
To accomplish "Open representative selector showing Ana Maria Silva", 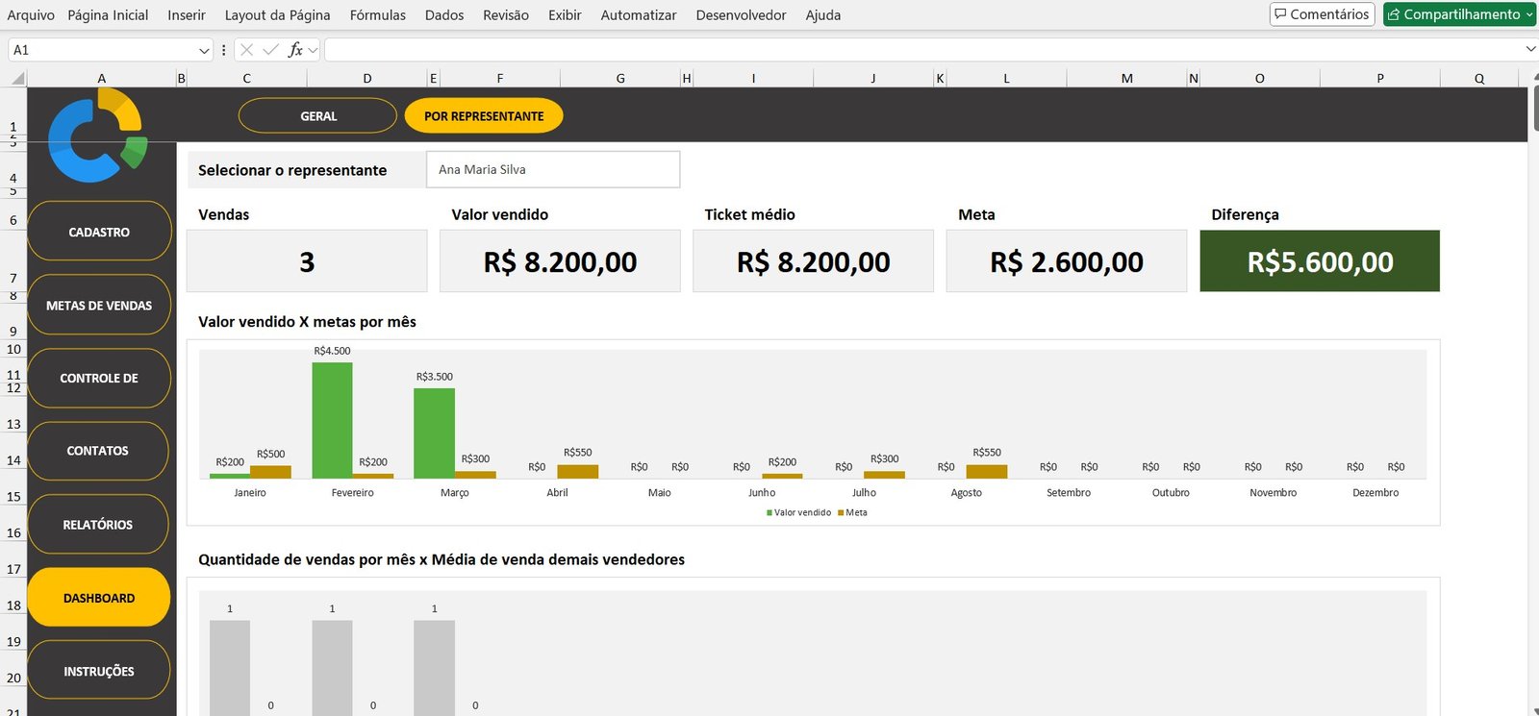I will click(553, 170).
